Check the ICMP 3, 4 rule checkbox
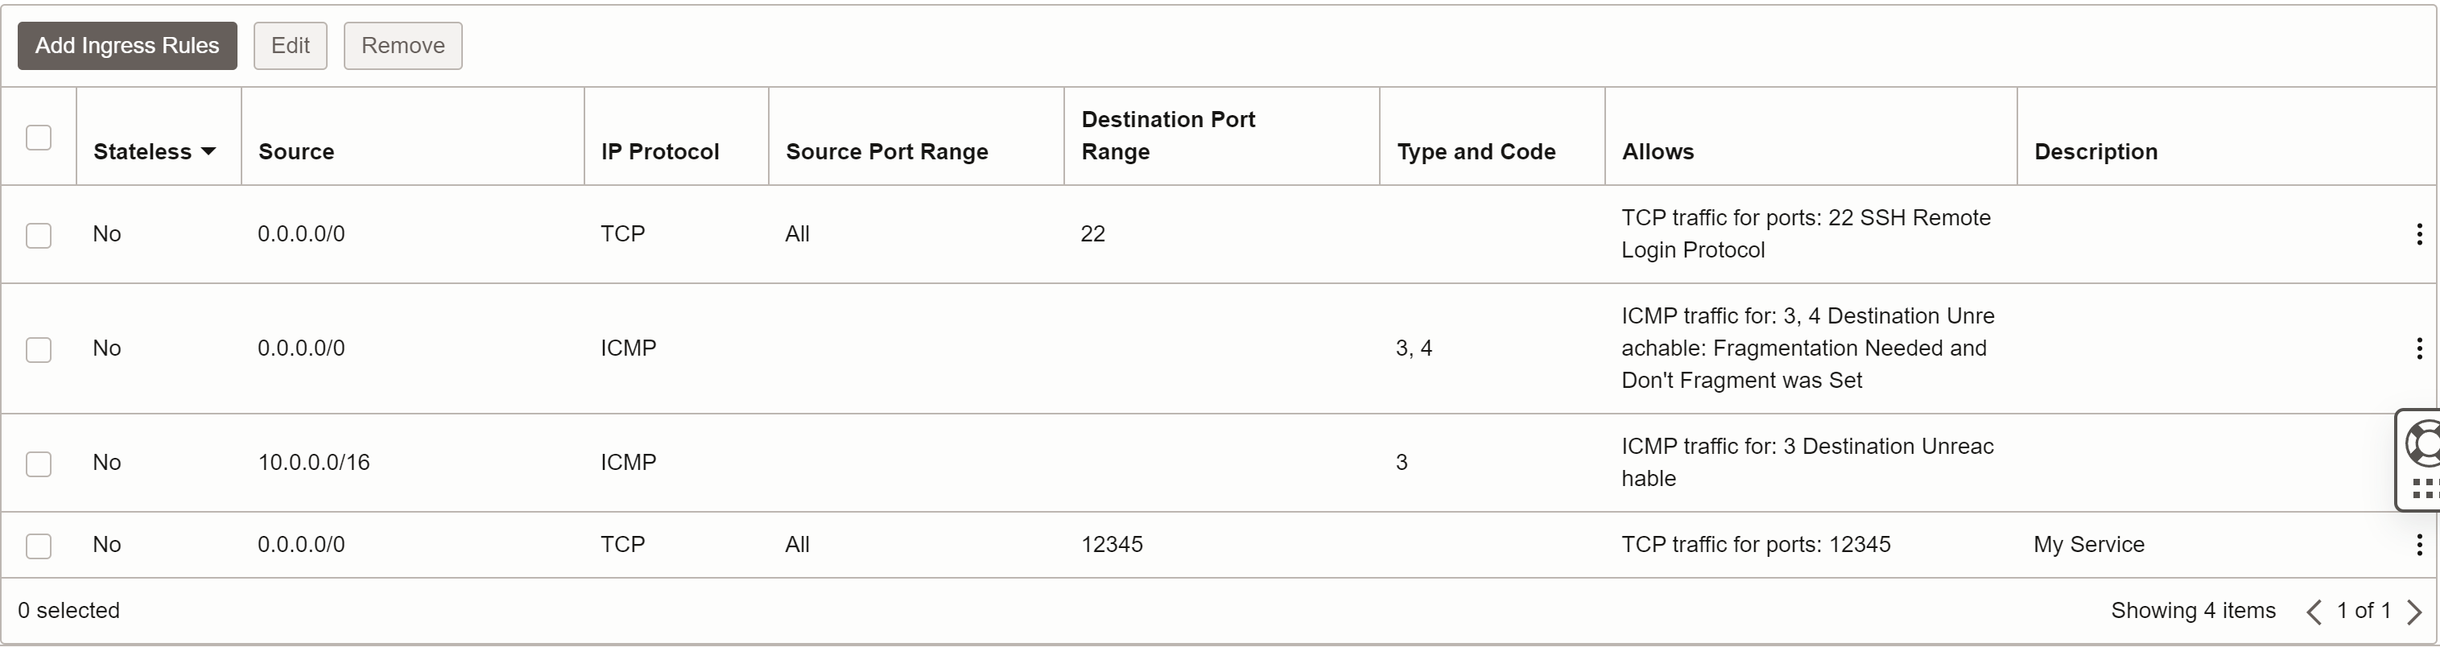 39,349
